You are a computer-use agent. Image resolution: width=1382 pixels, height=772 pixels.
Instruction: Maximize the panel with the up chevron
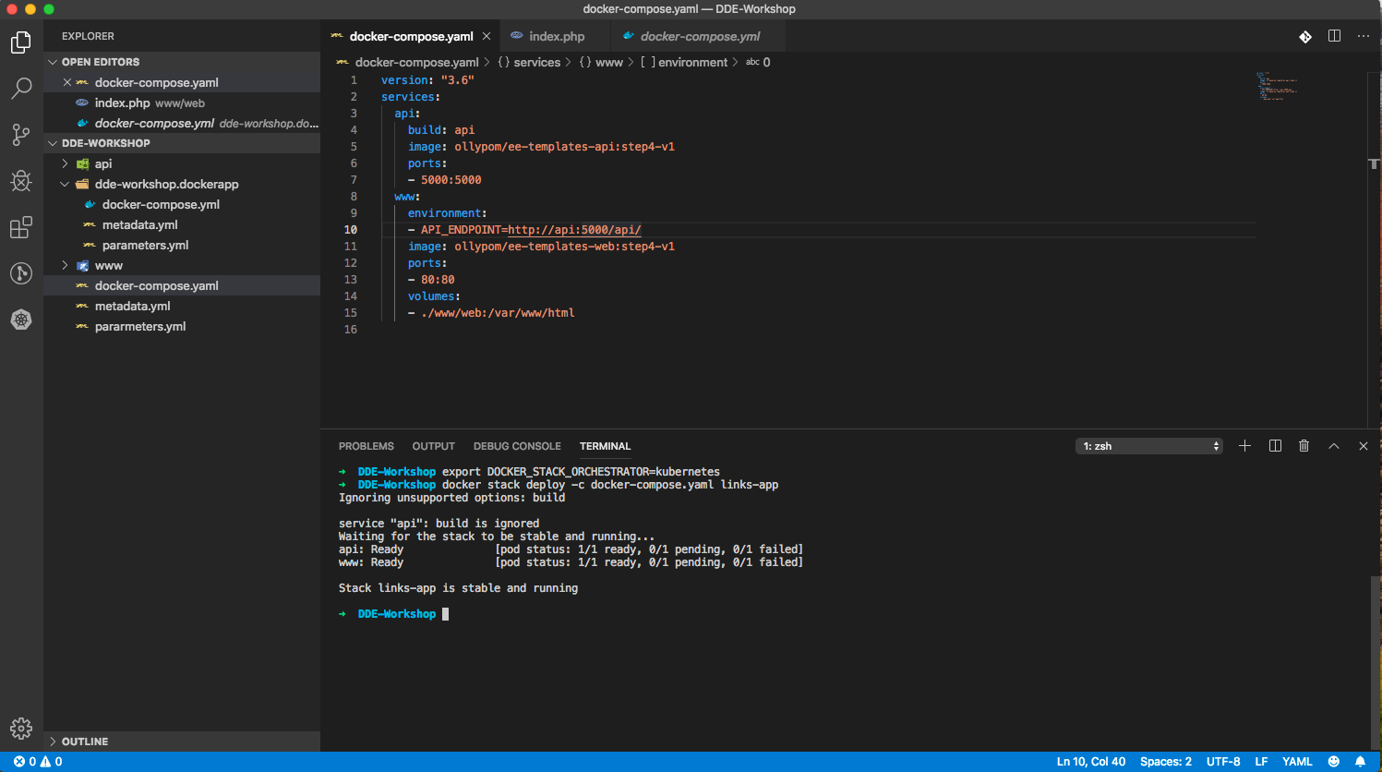(1334, 446)
